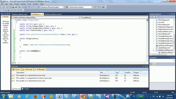Open the loadpostspercategory search dropdown
This screenshot has height=99, width=176.
pyautogui.click(x=91, y=7)
